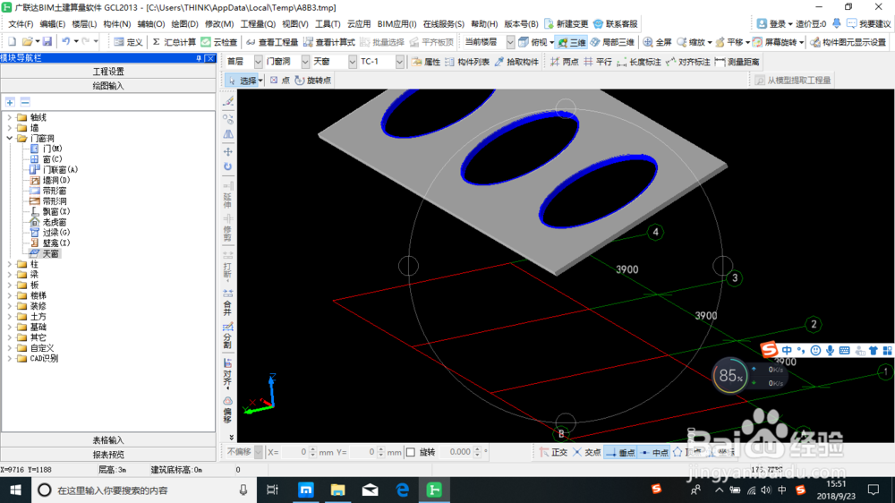Click the 报表预览 section button

point(108,455)
